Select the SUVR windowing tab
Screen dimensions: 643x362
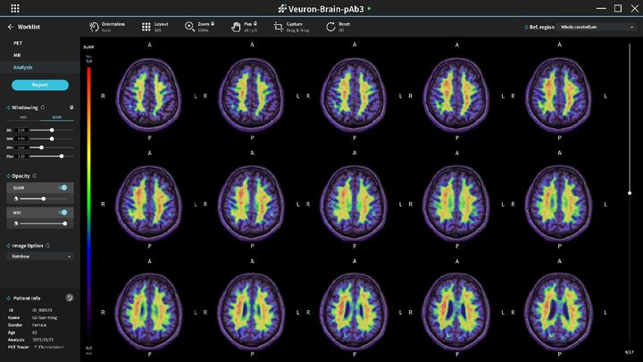tap(57, 117)
